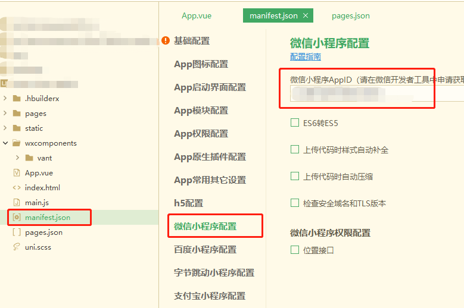Click the App.vue file icon in tree
Viewport: 464px width, 308px height.
(x=17, y=173)
